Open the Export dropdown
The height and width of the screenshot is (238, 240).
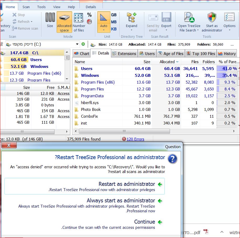tap(166, 26)
